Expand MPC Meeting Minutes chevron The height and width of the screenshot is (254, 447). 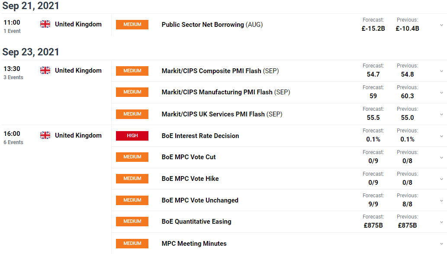coord(441,244)
